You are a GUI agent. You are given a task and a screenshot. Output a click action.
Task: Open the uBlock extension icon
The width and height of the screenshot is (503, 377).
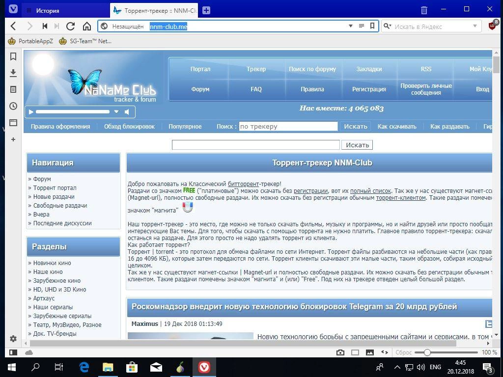(492, 26)
